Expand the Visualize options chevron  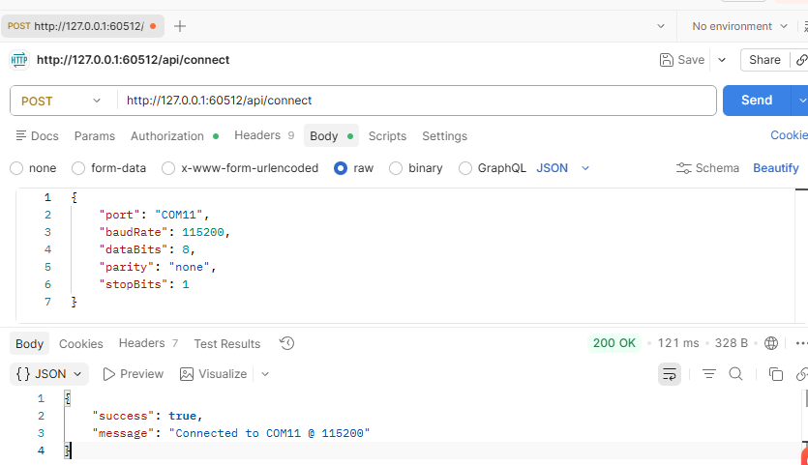pyautogui.click(x=265, y=374)
